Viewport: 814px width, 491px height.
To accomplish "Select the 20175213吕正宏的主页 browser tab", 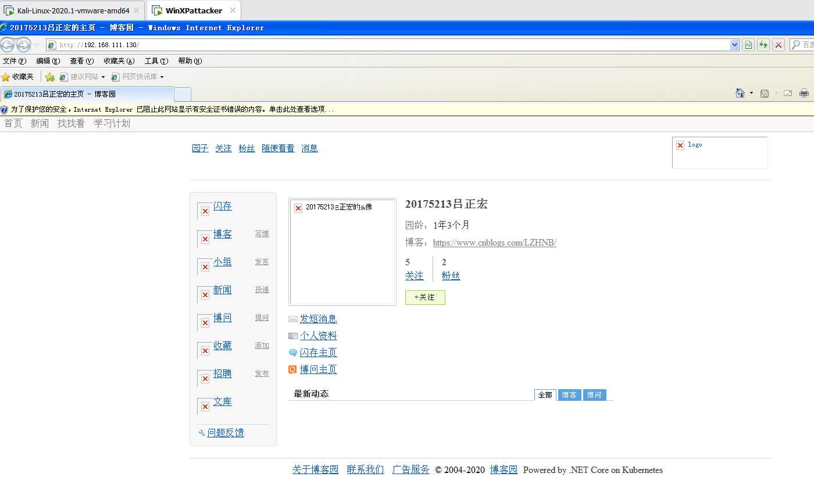I will [x=87, y=94].
